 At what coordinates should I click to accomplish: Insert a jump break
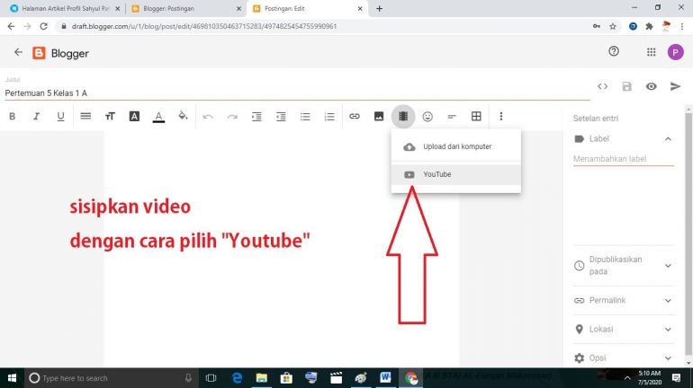click(452, 117)
